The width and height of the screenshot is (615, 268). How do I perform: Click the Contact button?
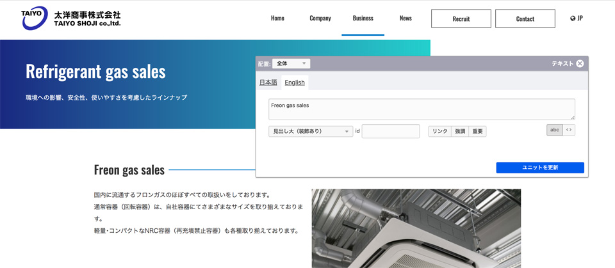[x=525, y=19]
